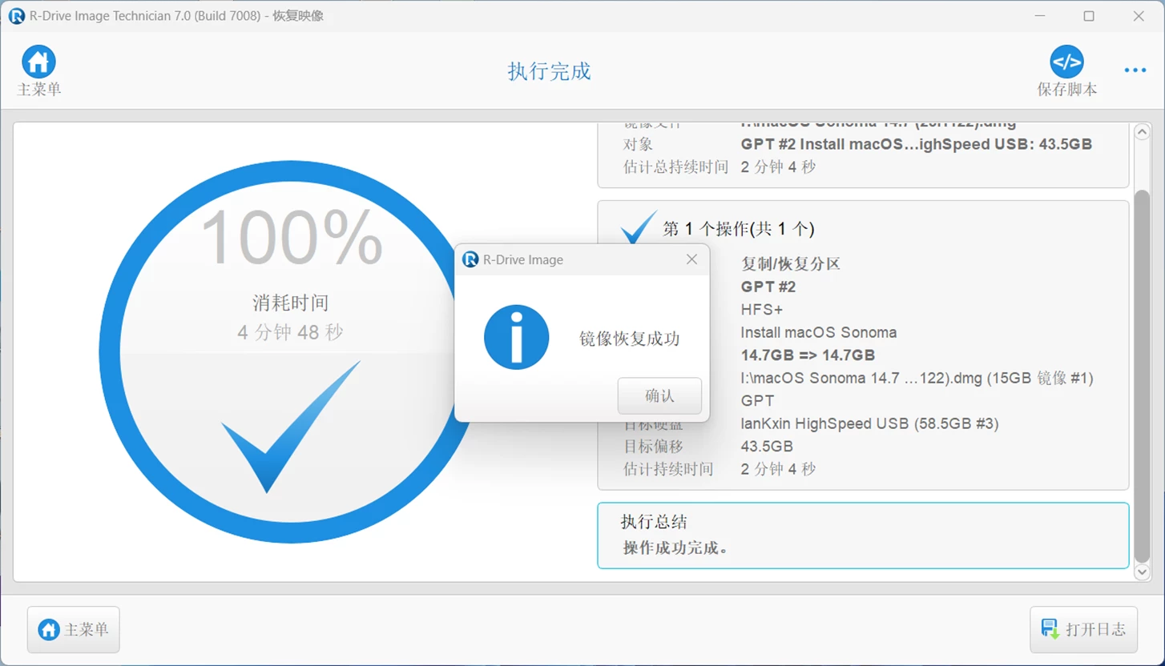The image size is (1165, 666).
Task: Click the scroll up arrow of details panel
Action: coord(1142,132)
